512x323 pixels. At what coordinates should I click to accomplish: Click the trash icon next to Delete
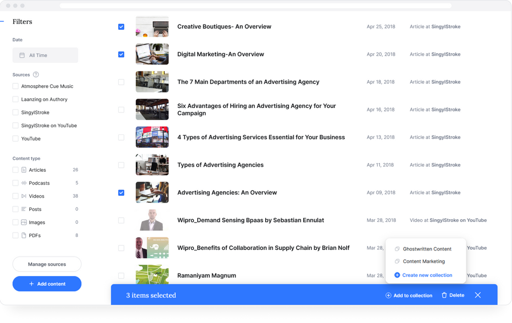(x=444, y=295)
